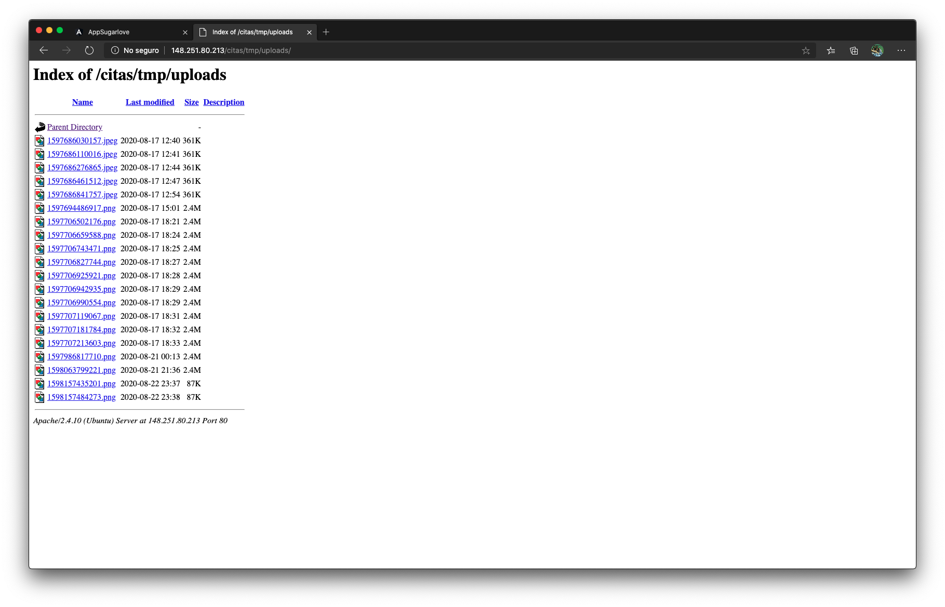Open file 1597686030157.jpeg
This screenshot has height=607, width=945.
(x=82, y=141)
